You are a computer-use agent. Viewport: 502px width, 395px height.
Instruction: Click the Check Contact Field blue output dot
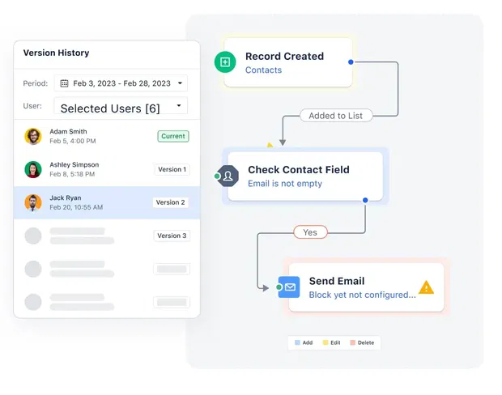[365, 201]
